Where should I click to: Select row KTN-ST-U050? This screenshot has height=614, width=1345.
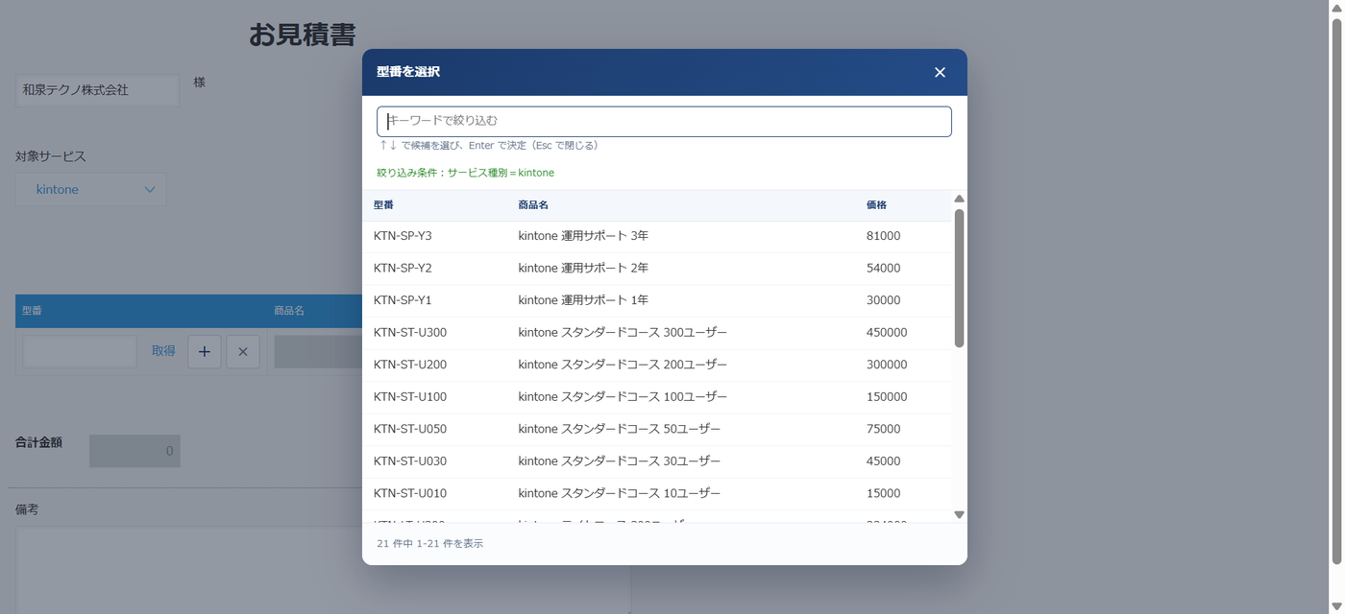pyautogui.click(x=657, y=429)
